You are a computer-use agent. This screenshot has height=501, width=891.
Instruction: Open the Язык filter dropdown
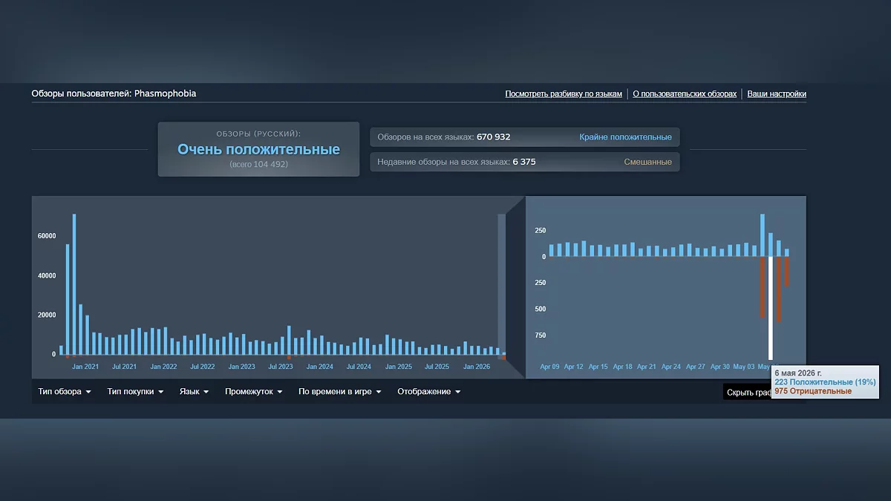[194, 392]
